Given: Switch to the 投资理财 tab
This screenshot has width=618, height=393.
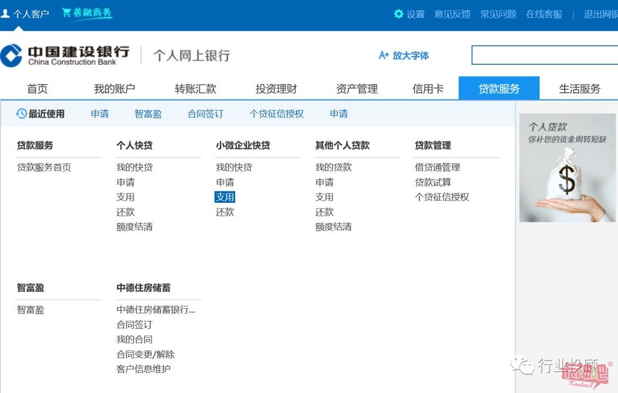Looking at the screenshot, I should coord(275,88).
